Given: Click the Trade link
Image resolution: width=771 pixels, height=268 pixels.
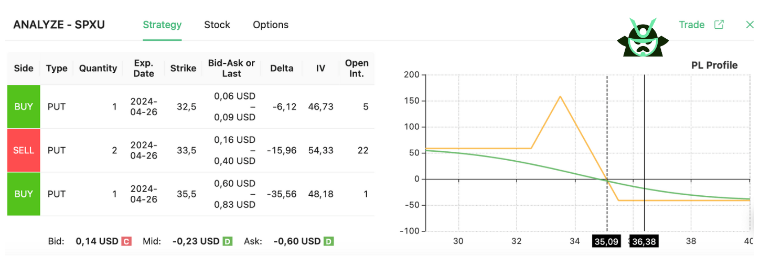Looking at the screenshot, I should coord(691,25).
